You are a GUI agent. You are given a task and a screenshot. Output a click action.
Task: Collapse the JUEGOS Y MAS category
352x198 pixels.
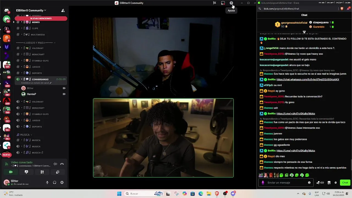coord(36,43)
